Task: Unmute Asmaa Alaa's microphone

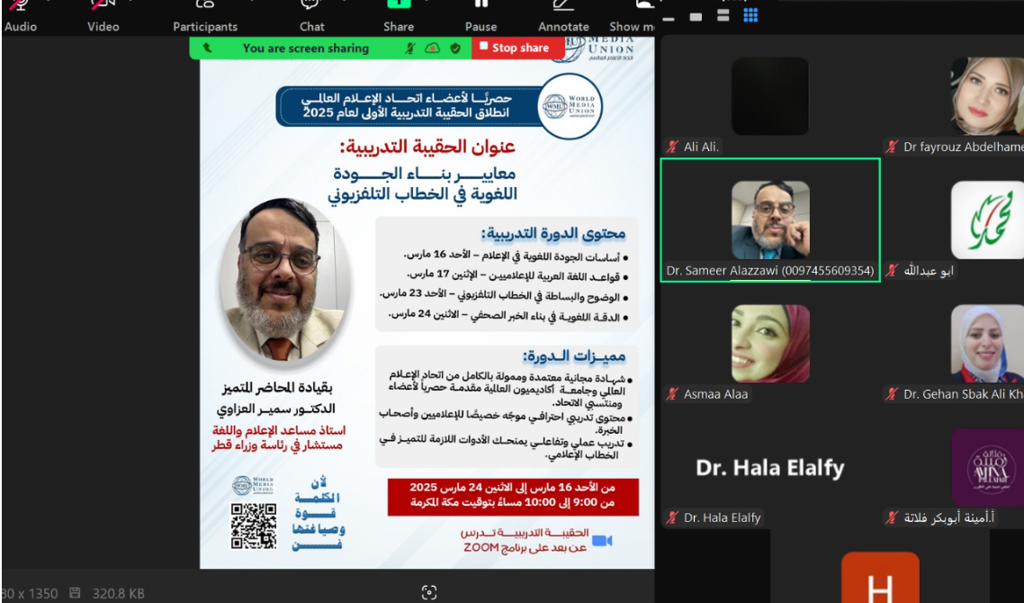Action: pyautogui.click(x=670, y=393)
